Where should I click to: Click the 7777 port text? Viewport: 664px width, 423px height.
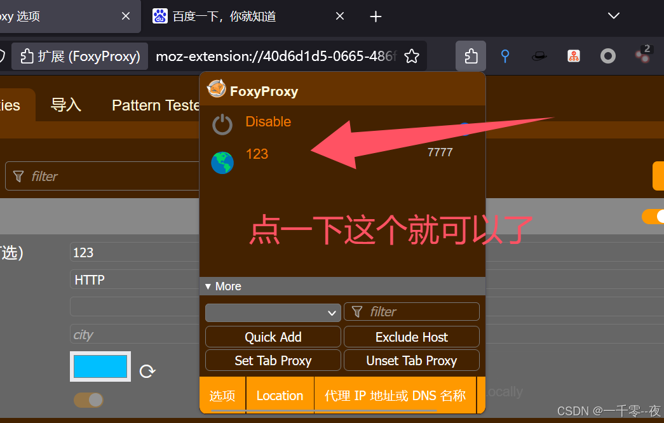tap(440, 152)
